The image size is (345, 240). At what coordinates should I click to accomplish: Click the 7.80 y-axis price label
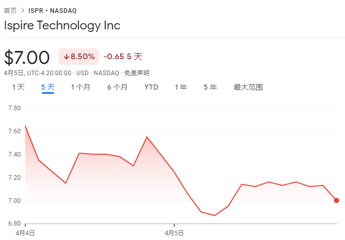click(x=14, y=108)
